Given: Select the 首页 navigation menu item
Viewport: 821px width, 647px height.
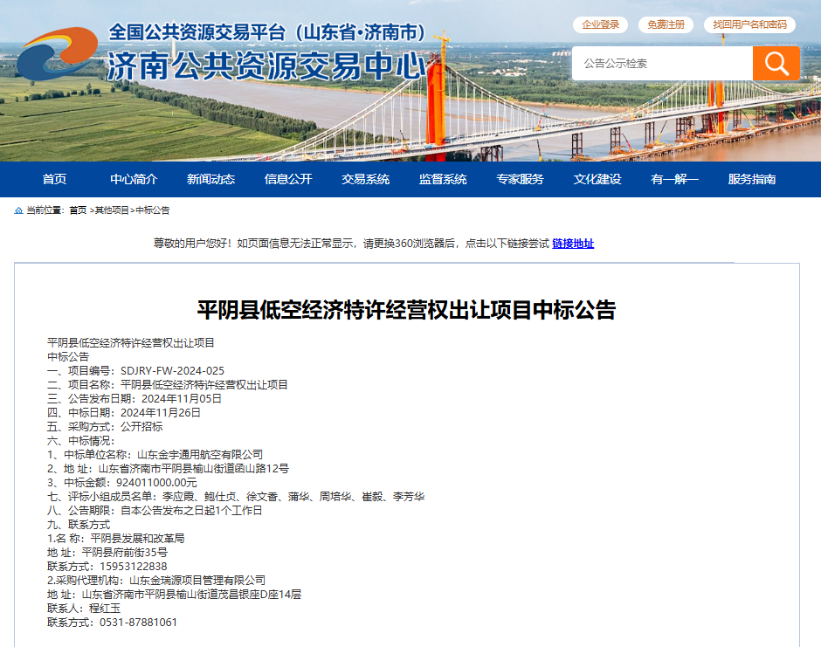Looking at the screenshot, I should [x=52, y=179].
